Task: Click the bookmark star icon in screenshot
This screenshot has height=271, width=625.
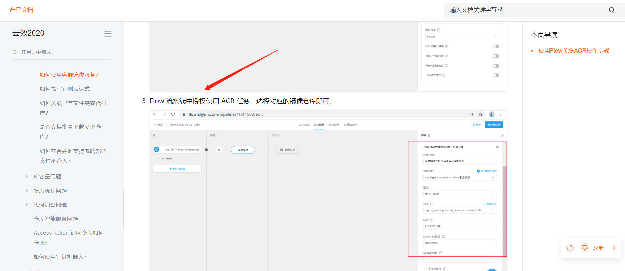Action: (480, 114)
